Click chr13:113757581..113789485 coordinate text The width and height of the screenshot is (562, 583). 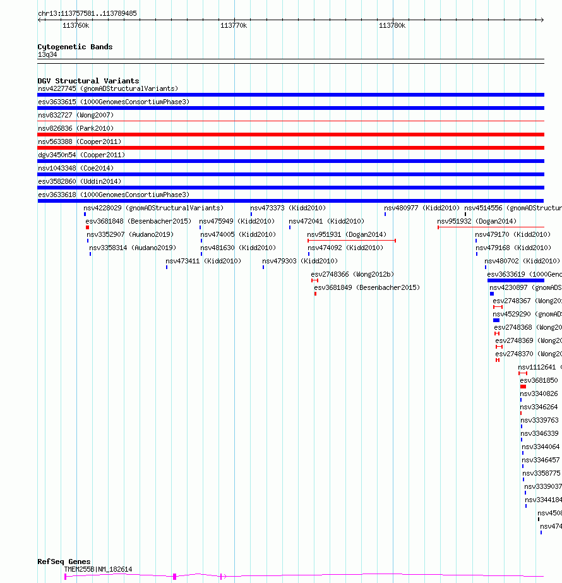click(87, 13)
